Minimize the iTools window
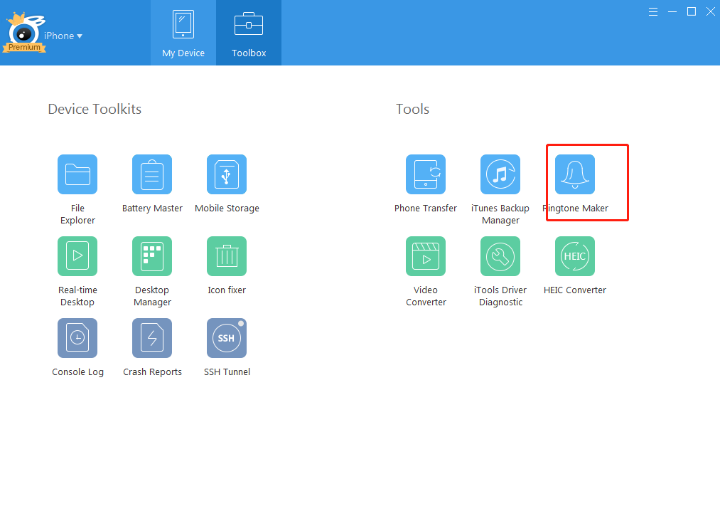The height and width of the screenshot is (506, 720). tap(672, 12)
